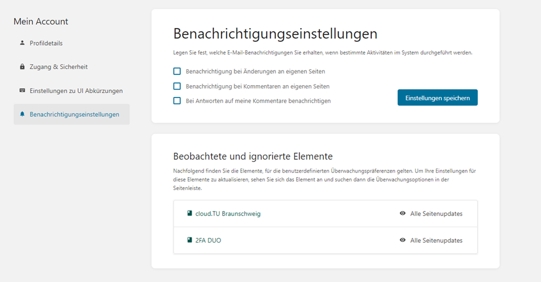Open Einstellungen zu UI Abkürzungen
Screen dimensions: 541x282
coord(76,90)
